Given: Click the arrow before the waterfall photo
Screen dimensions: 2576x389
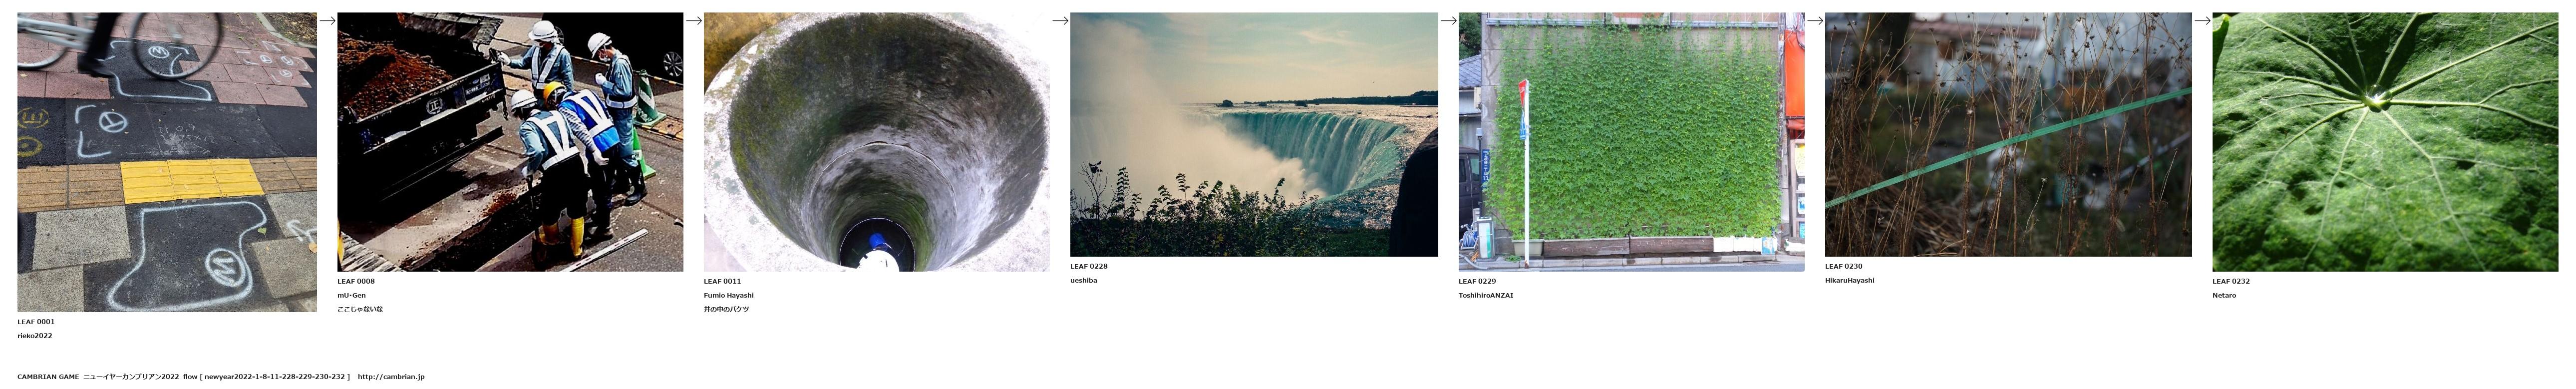Looking at the screenshot, I should (1060, 20).
